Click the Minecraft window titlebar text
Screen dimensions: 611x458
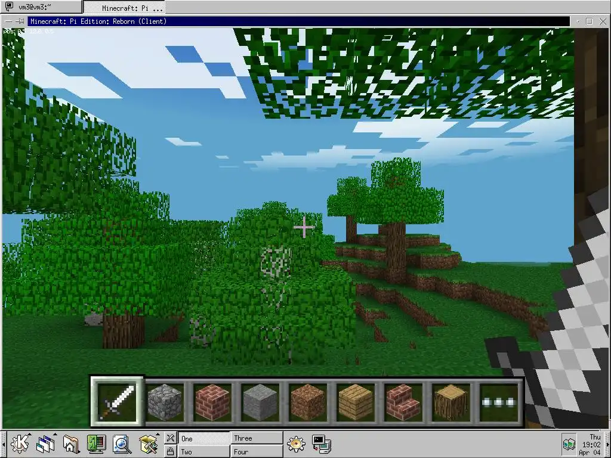point(98,21)
